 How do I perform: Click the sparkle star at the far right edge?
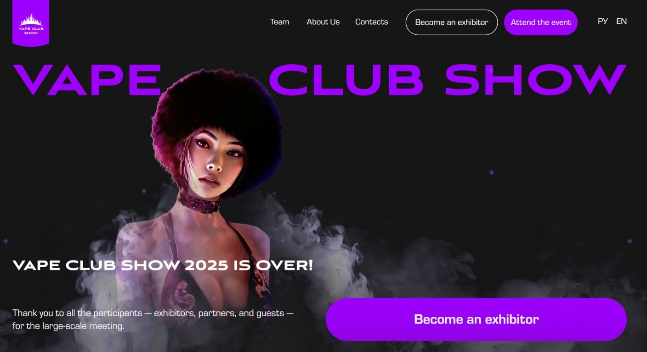(630, 241)
